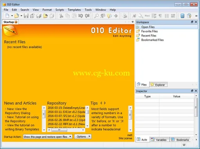This screenshot has width=200, height=149.
Task: Close the Inspector panel
Action: tap(196, 91)
